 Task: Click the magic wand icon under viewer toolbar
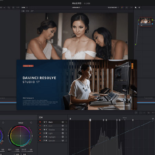coord(32,11)
